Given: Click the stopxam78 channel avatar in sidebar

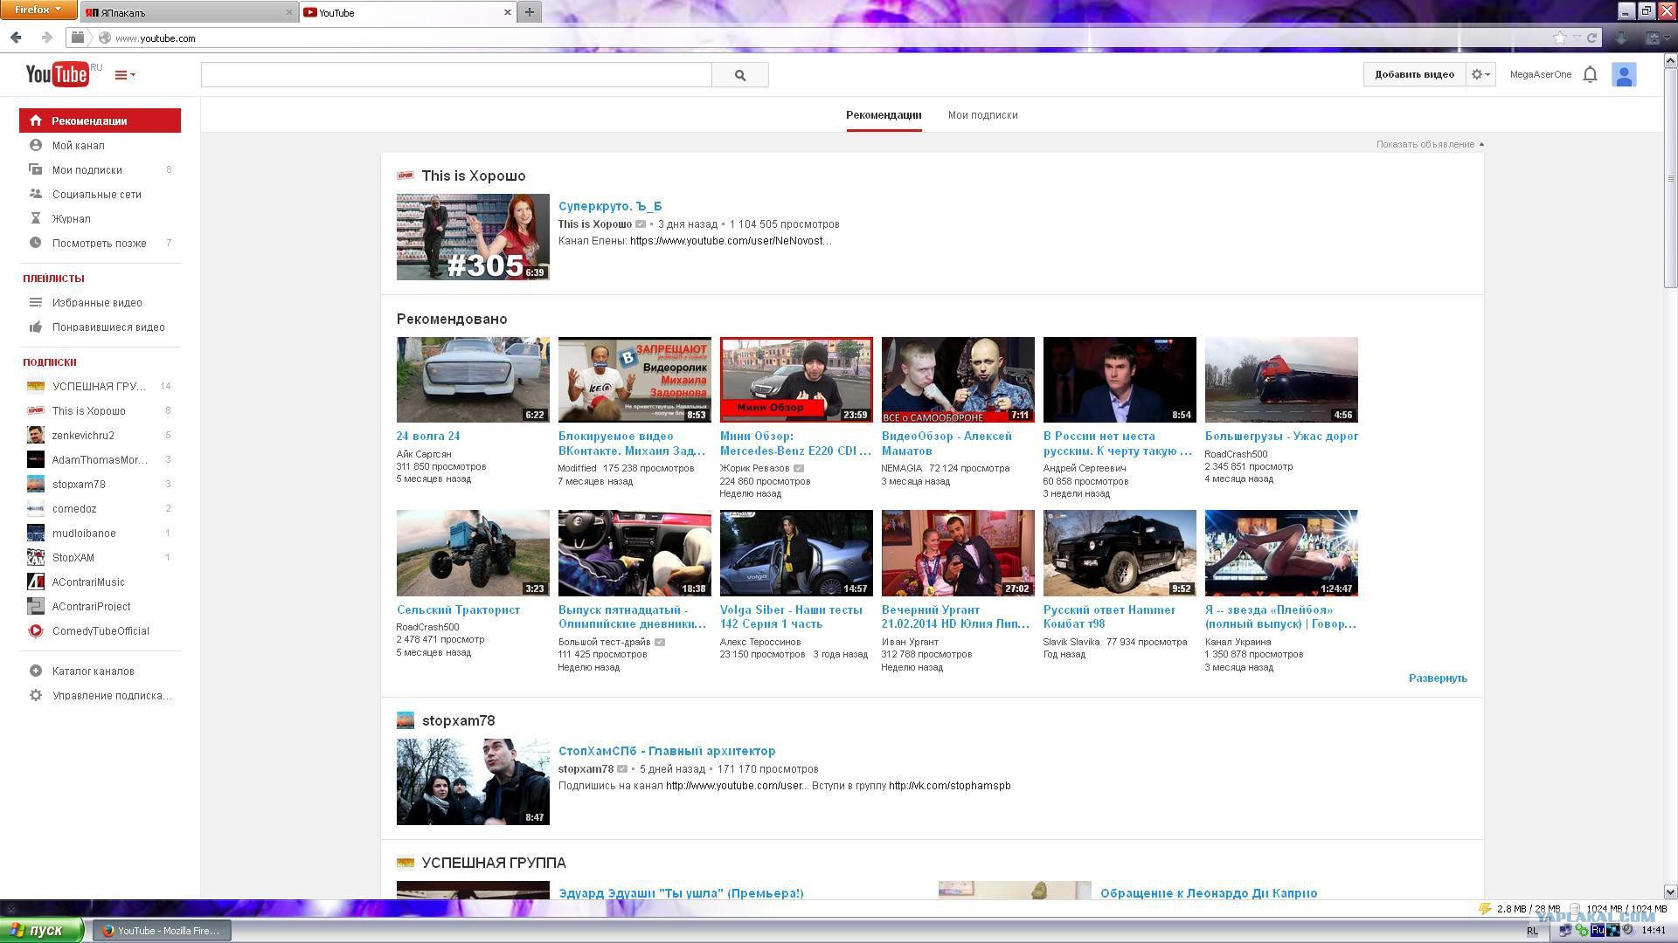Looking at the screenshot, I should 36,484.
